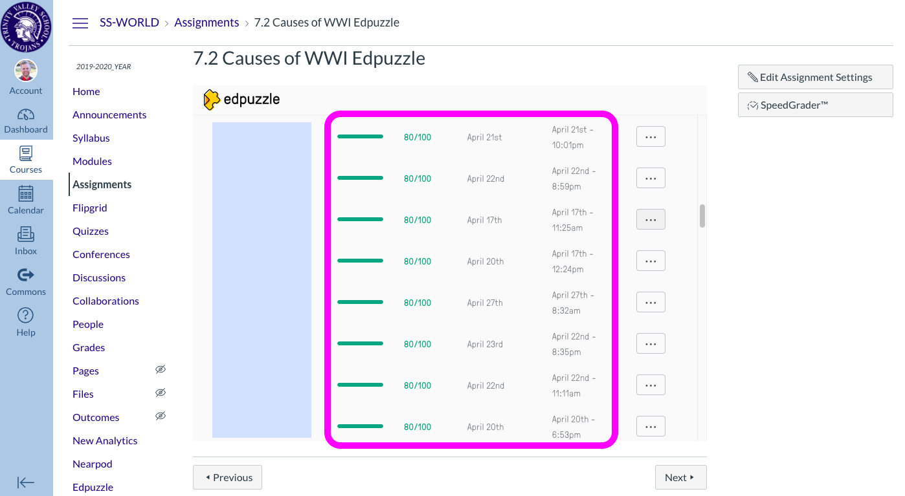Toggle visibility of the Outcomes section

160,416
